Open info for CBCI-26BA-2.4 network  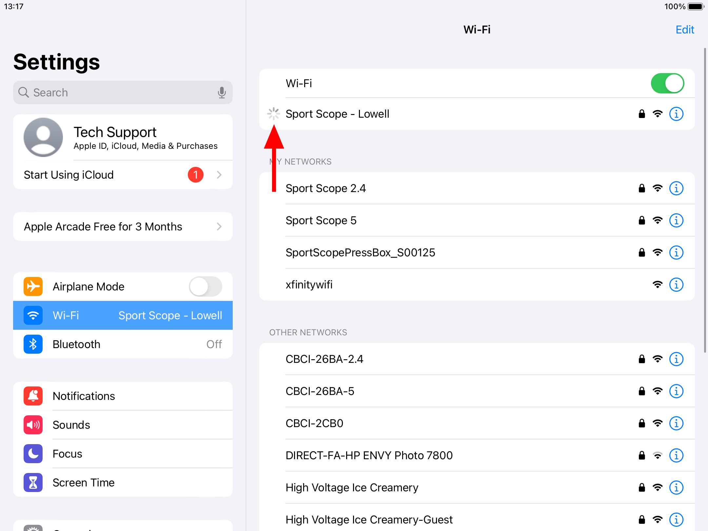(x=676, y=359)
